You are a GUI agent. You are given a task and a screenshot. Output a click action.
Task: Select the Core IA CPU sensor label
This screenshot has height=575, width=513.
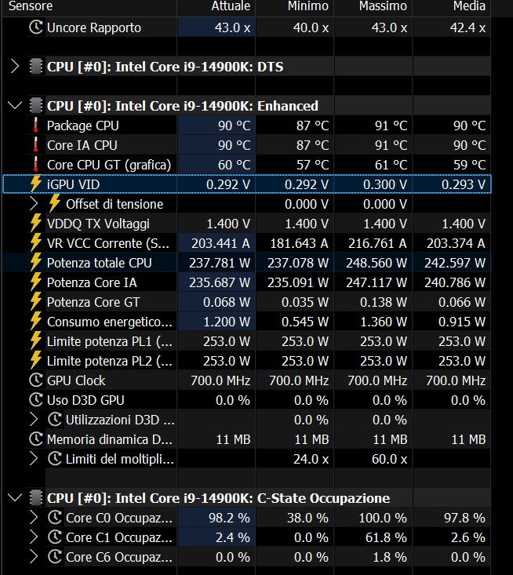[x=82, y=145]
